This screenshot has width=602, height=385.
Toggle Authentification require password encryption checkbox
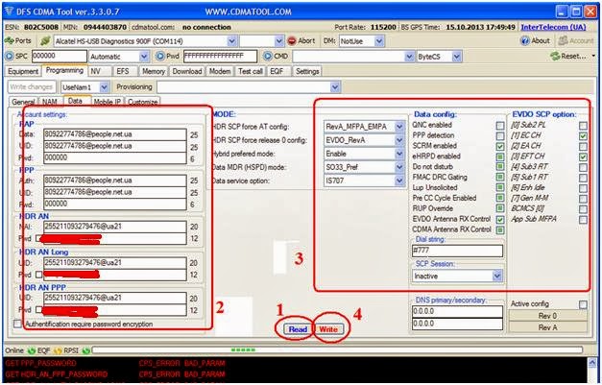point(17,324)
